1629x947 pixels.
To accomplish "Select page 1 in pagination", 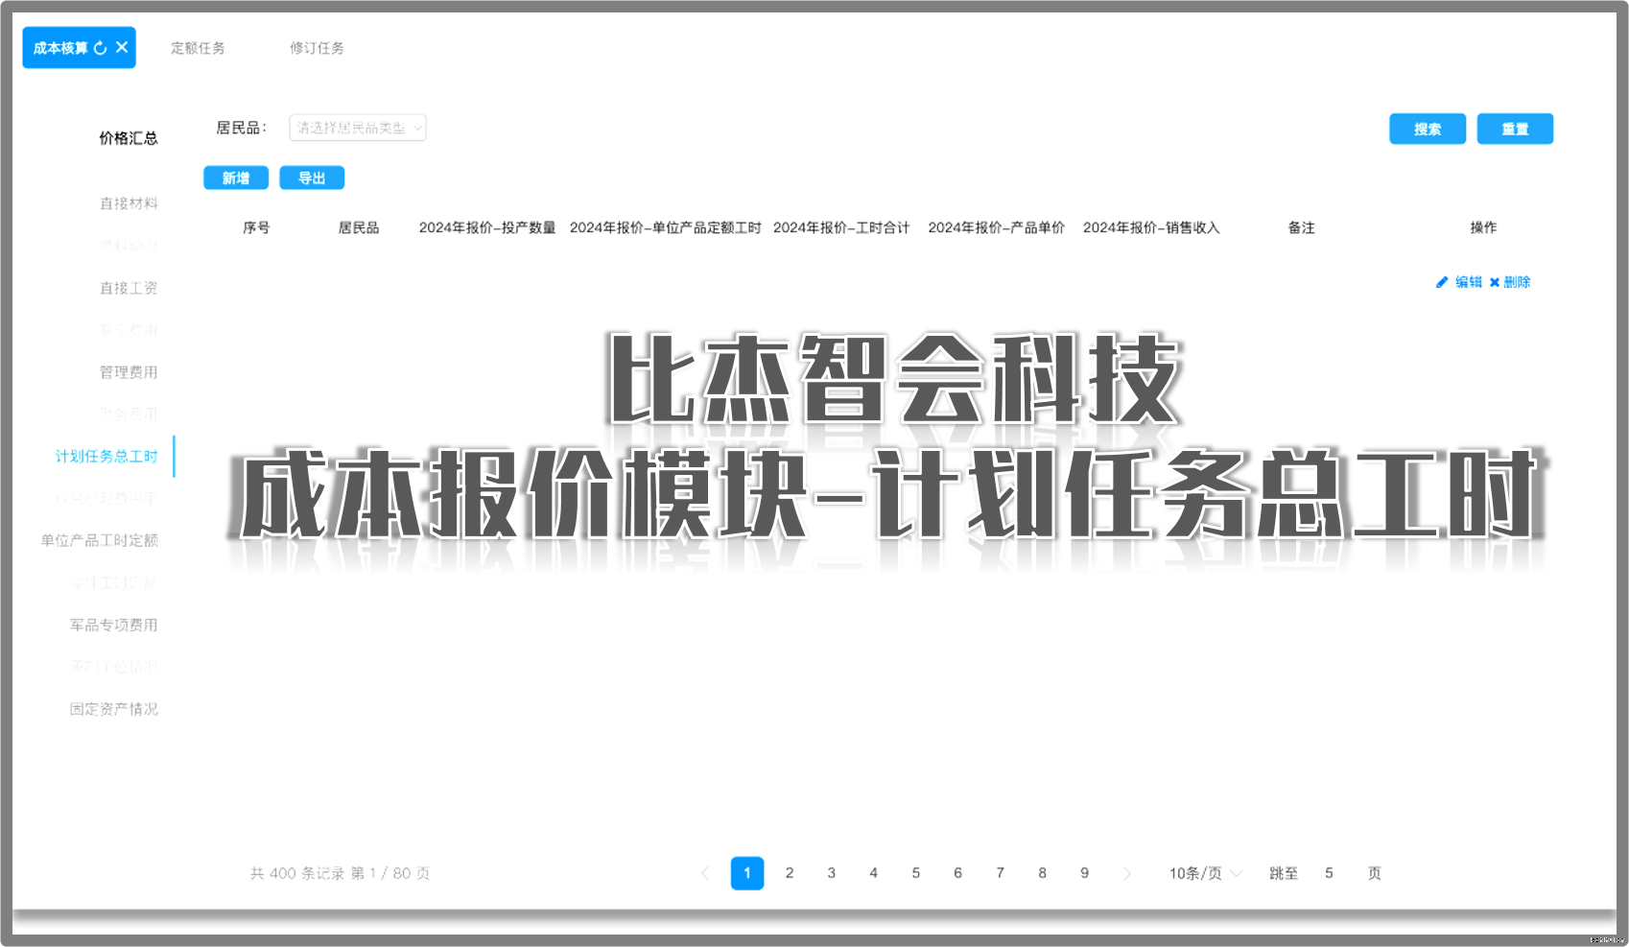I will (747, 873).
